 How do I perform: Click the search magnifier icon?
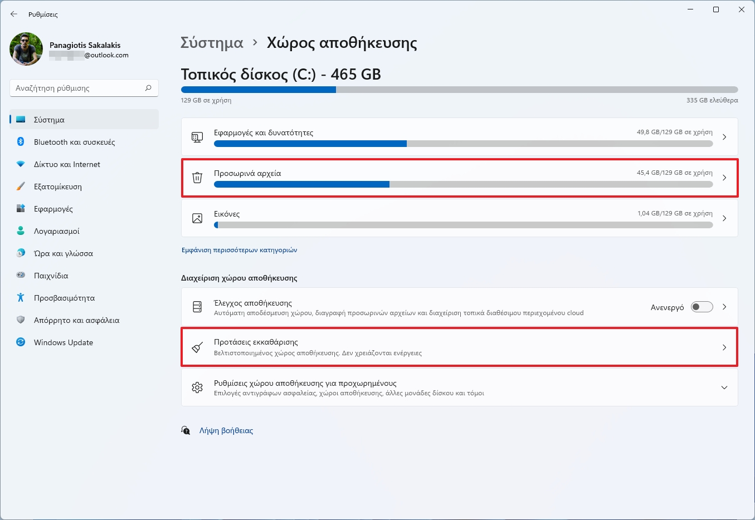coord(148,88)
